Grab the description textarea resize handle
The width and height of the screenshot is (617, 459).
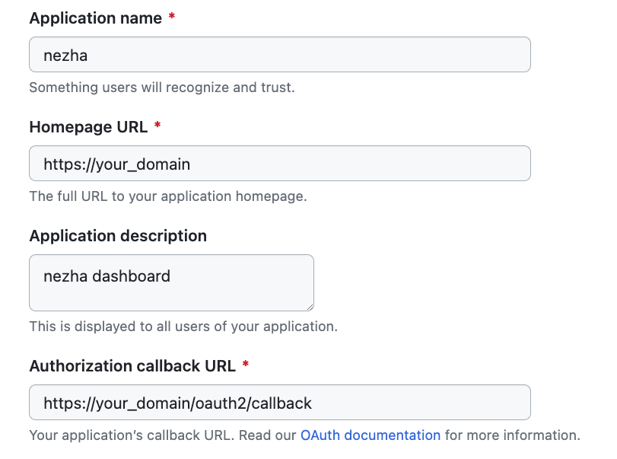pos(309,306)
